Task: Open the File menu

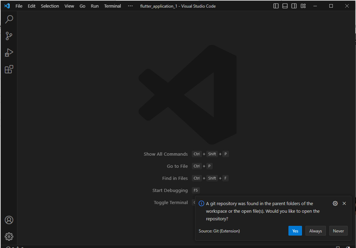Action: 19,6
